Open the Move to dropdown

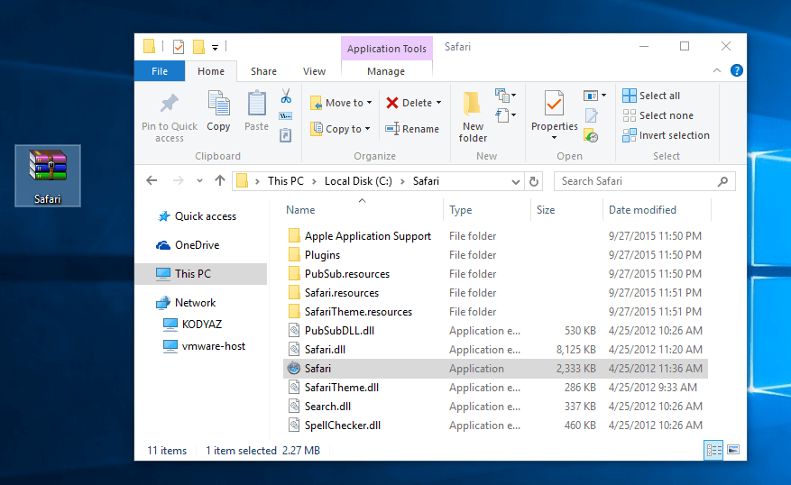[341, 103]
